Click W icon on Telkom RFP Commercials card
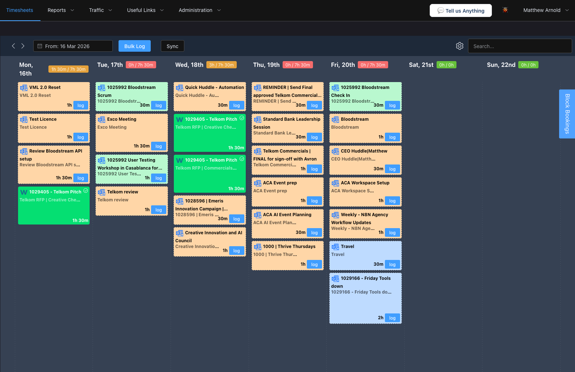This screenshot has width=575, height=372. pyautogui.click(x=180, y=160)
